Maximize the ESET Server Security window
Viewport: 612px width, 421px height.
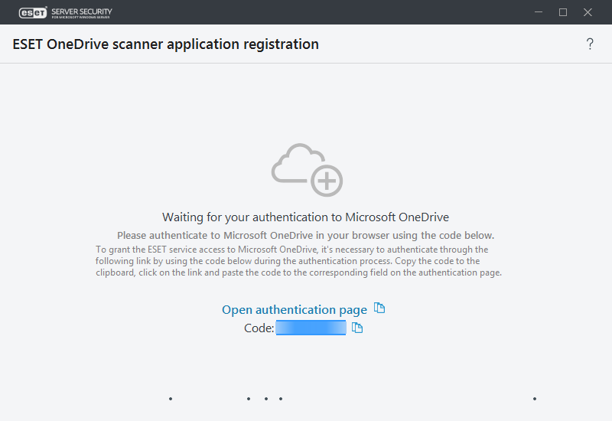(563, 12)
